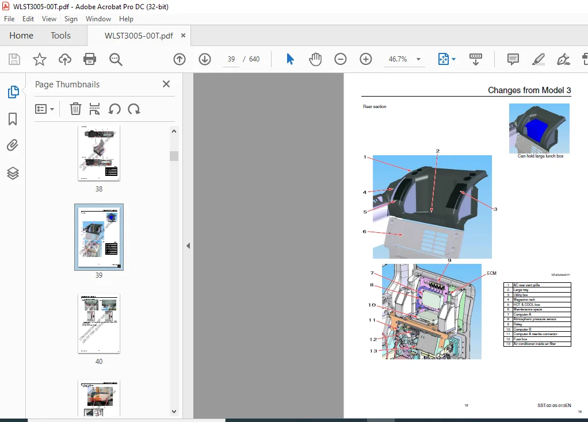This screenshot has width=588, height=422.
Task: Select the WLST3005-00T.pdf document tab
Action: tap(139, 36)
